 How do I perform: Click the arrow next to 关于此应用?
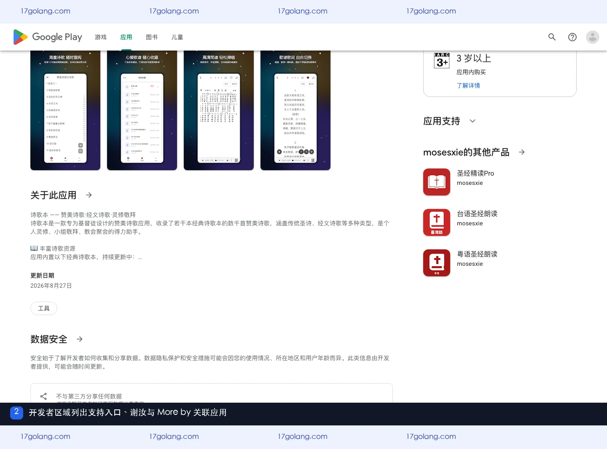[x=89, y=195]
